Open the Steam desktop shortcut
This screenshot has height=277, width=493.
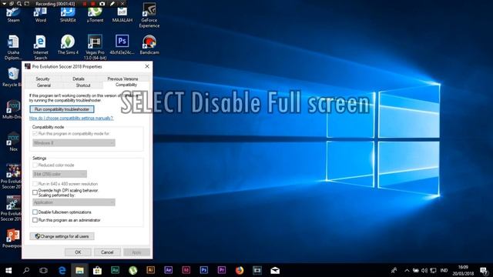coord(13,15)
